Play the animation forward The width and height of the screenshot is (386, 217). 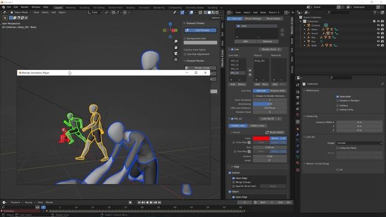(x=151, y=203)
